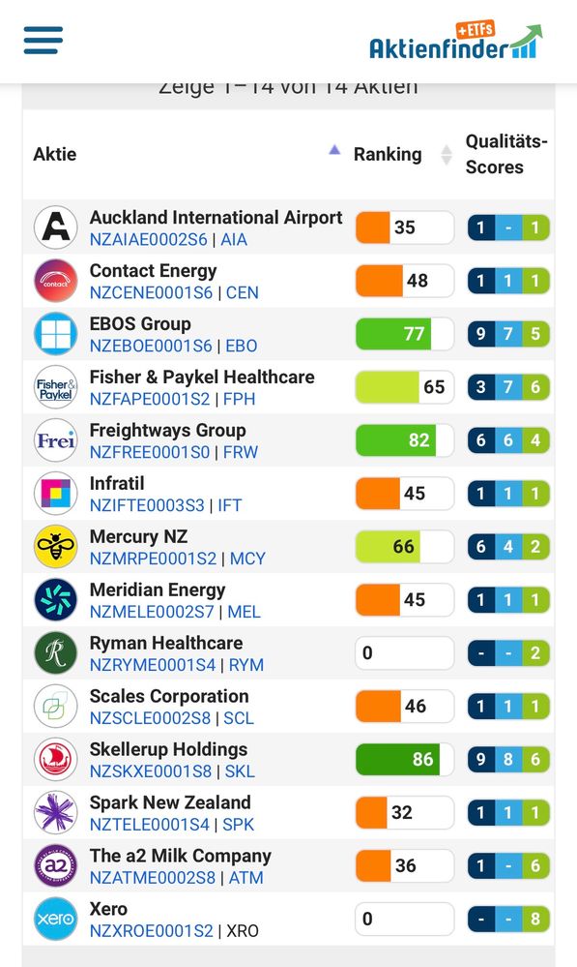Select the Auckland International Airport logo icon
577x967 pixels.
pos(55,227)
